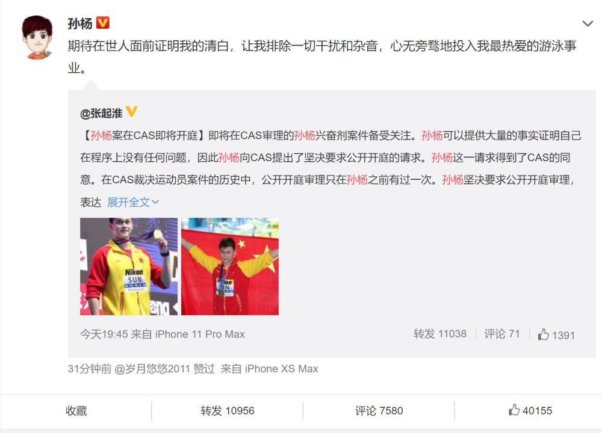Open 评论 71 on the quoted post
Image resolution: width=602 pixels, height=433 pixels.
point(502,334)
